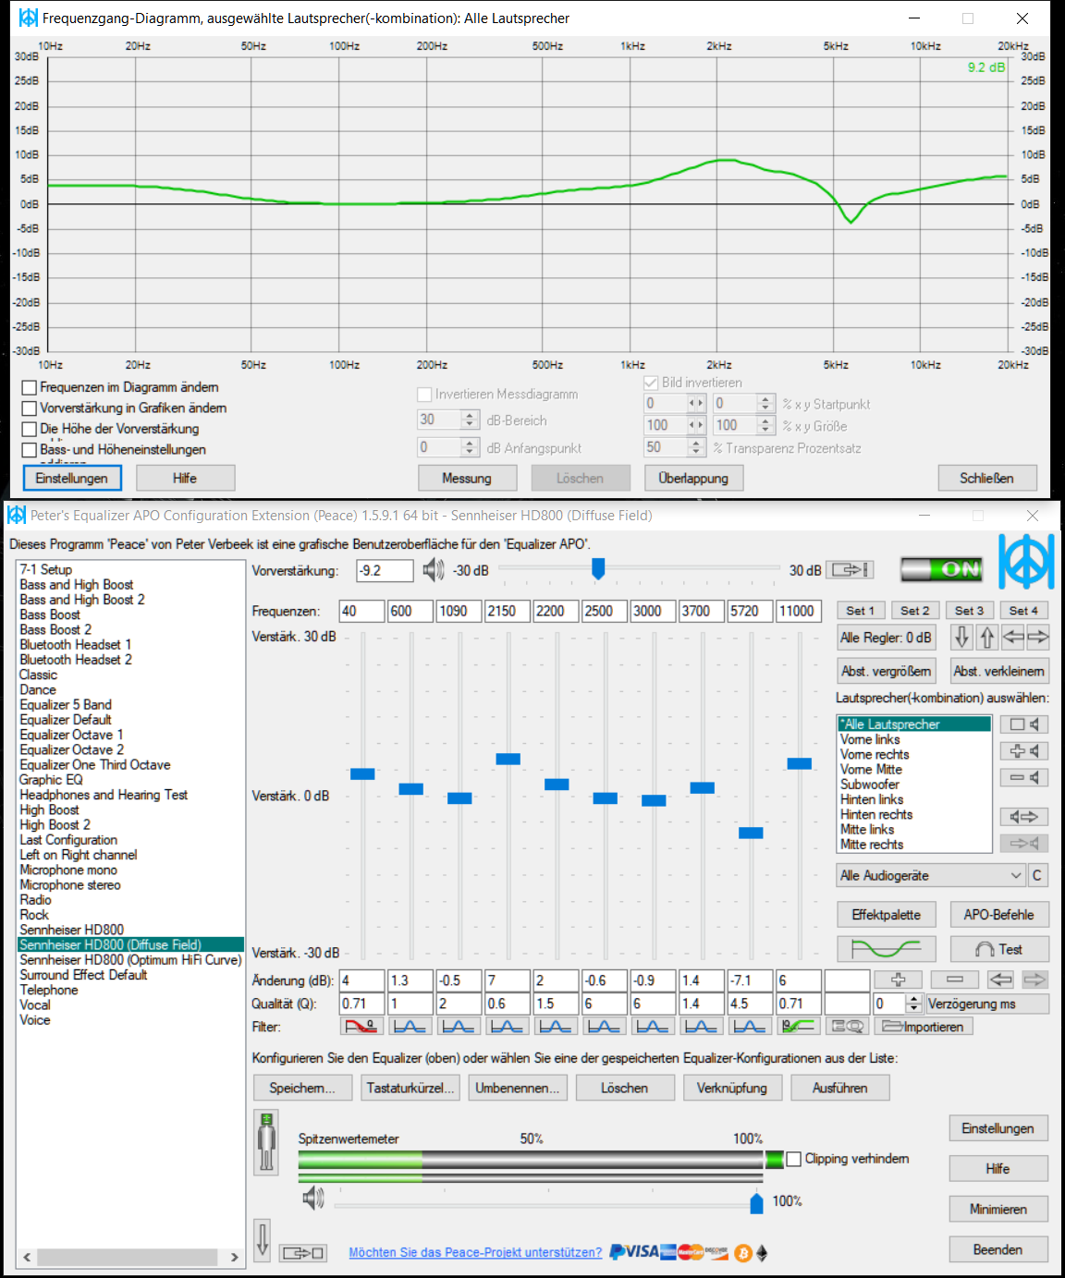This screenshot has height=1278, width=1065.
Task: Change filter type icon for 600 Hz band
Action: point(410,1026)
